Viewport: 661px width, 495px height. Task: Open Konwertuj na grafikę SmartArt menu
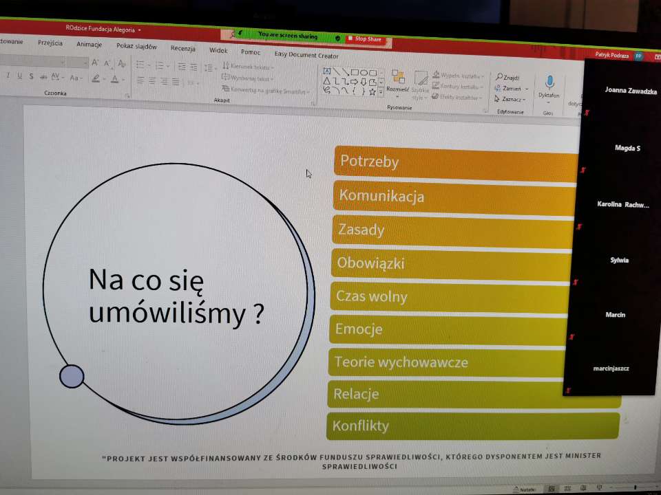[x=266, y=90]
